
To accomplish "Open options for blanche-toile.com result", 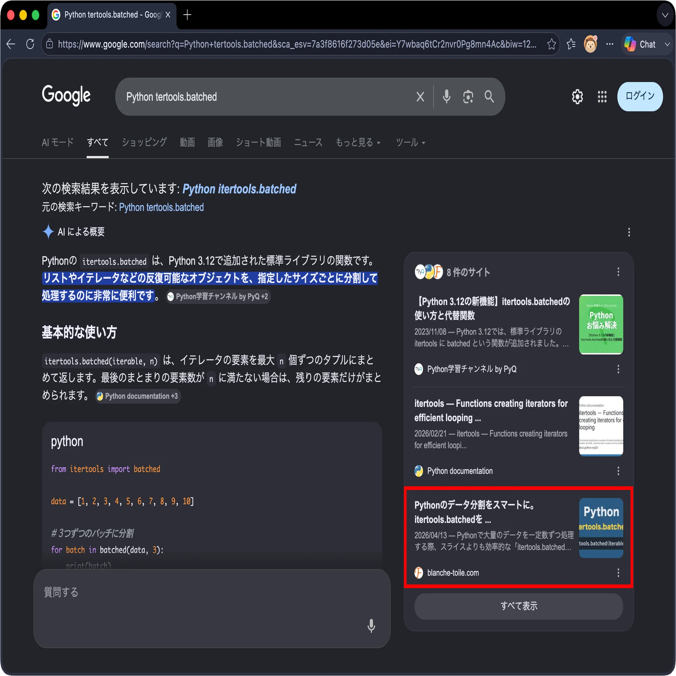I will point(619,573).
